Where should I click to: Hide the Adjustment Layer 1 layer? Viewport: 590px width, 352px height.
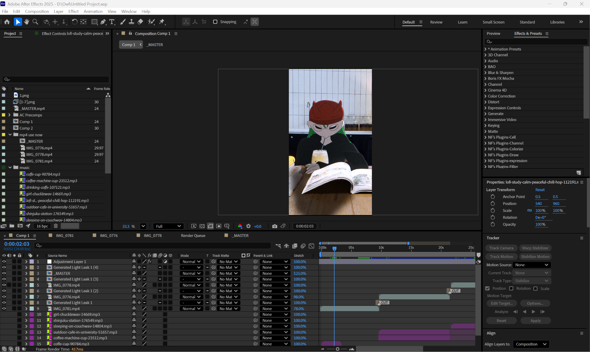tap(4, 262)
